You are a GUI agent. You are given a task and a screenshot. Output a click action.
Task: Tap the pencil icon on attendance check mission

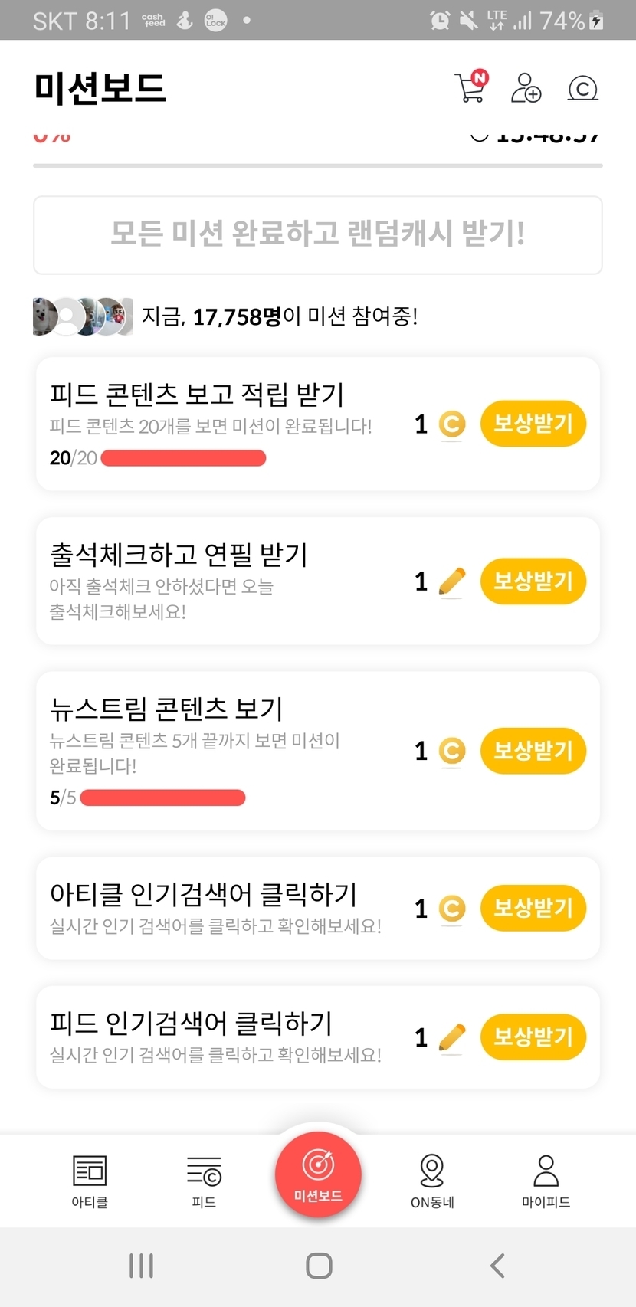[x=452, y=582]
